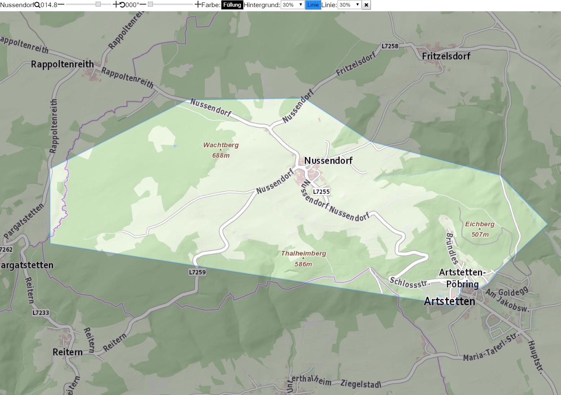The height and width of the screenshot is (395, 561).
Task: Click the Fritzelsdorf village label
Action: click(x=446, y=56)
